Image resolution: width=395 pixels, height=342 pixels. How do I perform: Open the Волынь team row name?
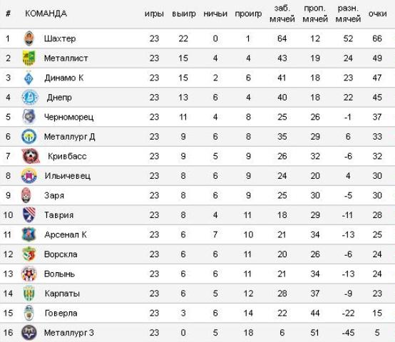coord(59,274)
